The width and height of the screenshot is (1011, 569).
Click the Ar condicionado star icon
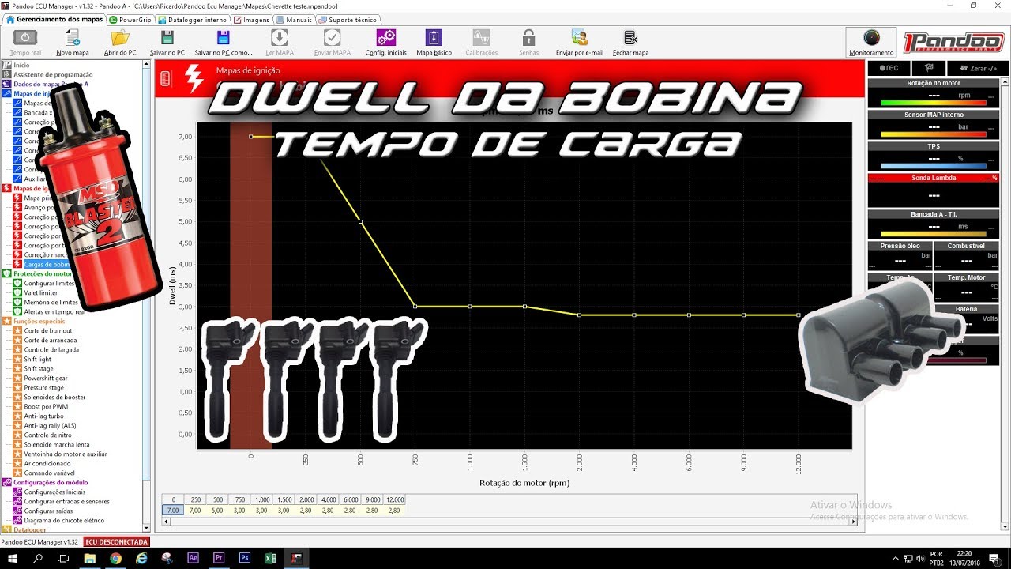pos(17,463)
